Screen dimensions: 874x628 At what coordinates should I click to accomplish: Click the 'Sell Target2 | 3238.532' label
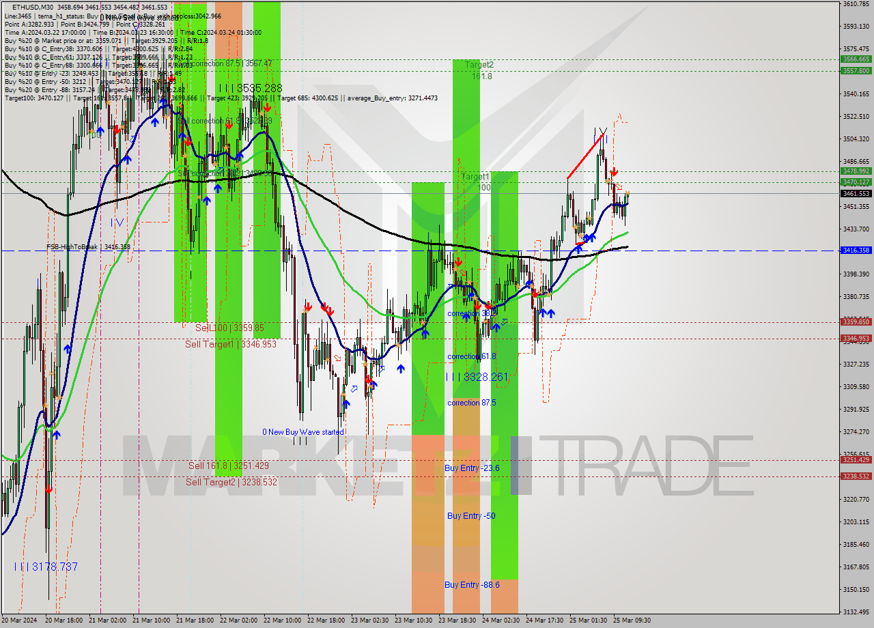[x=231, y=482]
